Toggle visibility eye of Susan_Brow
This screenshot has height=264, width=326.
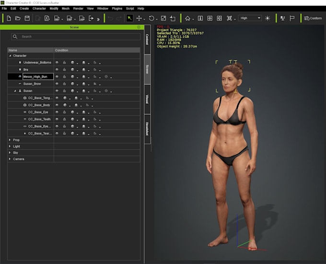[57, 84]
